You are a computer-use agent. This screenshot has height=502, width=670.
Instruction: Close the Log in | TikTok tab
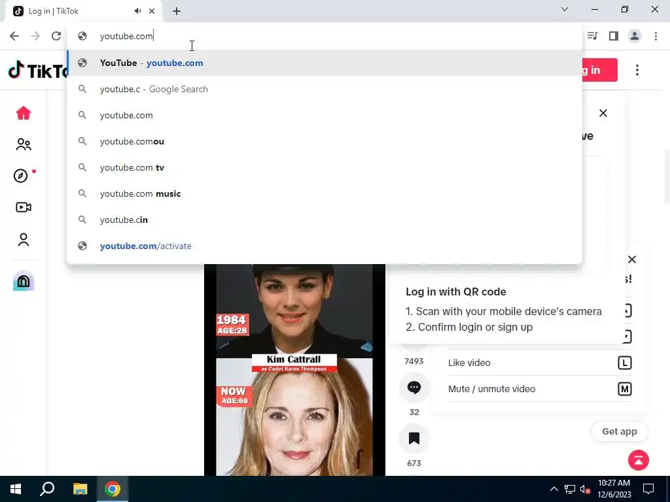pyautogui.click(x=152, y=11)
